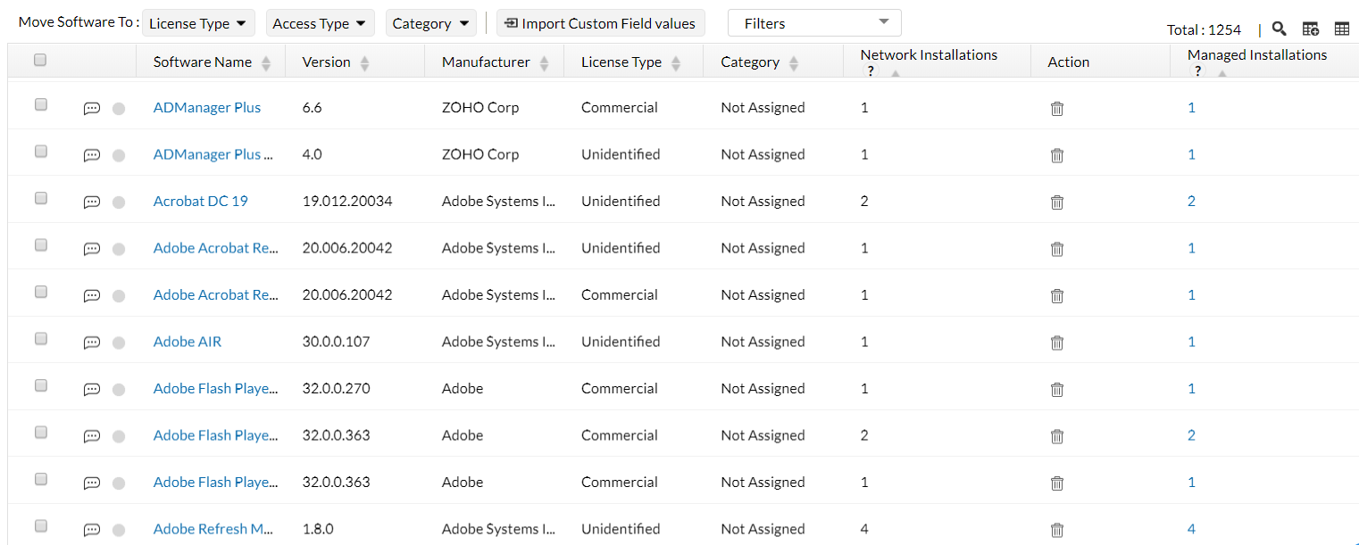Sort by Manufacturer column header
Viewport: 1359px width, 545px height.
pos(486,62)
